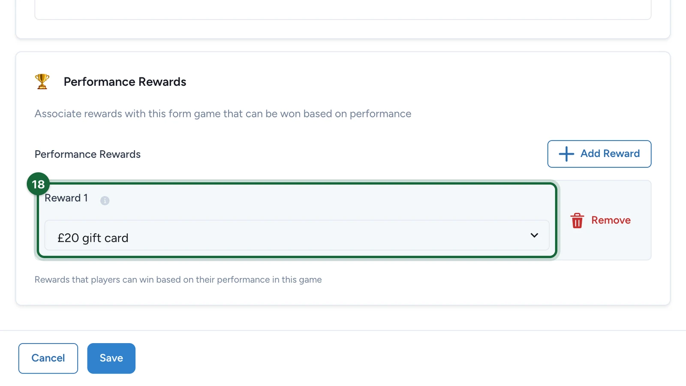Click the red trash can icon

[x=577, y=220]
